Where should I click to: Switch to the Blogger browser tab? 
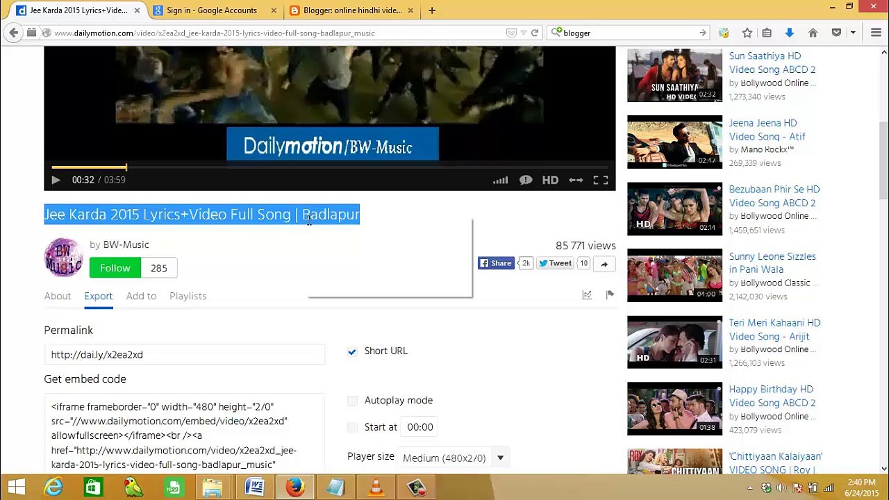353,10
